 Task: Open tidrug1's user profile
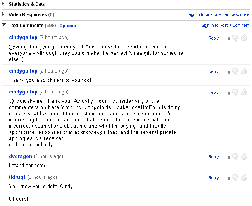point(17,177)
